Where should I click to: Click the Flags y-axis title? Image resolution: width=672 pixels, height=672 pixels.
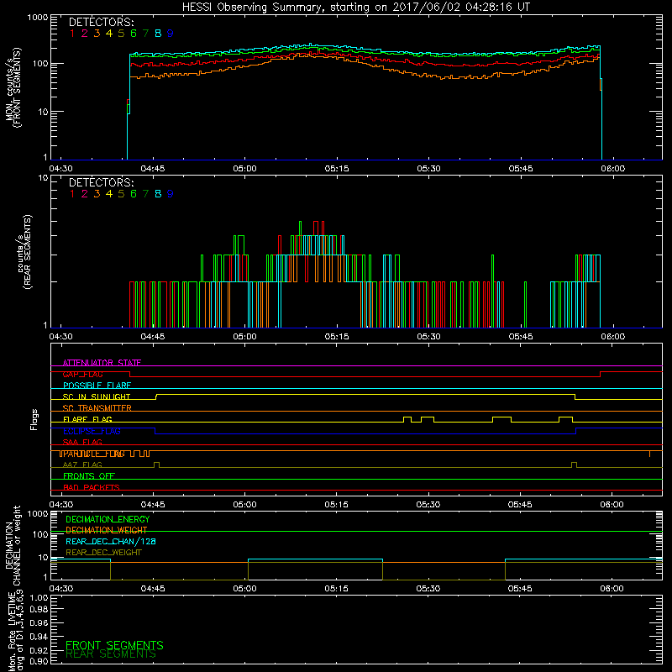(34, 420)
